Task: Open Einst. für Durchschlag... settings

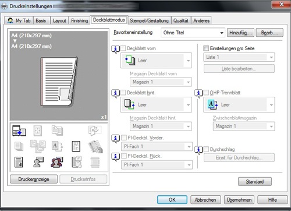Action: [239, 157]
